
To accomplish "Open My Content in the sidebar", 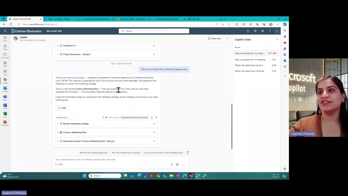I will click(5, 56).
